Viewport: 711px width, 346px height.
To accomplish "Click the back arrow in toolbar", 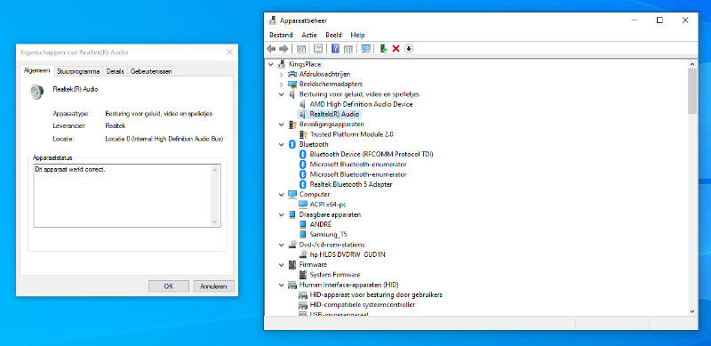I will (271, 49).
